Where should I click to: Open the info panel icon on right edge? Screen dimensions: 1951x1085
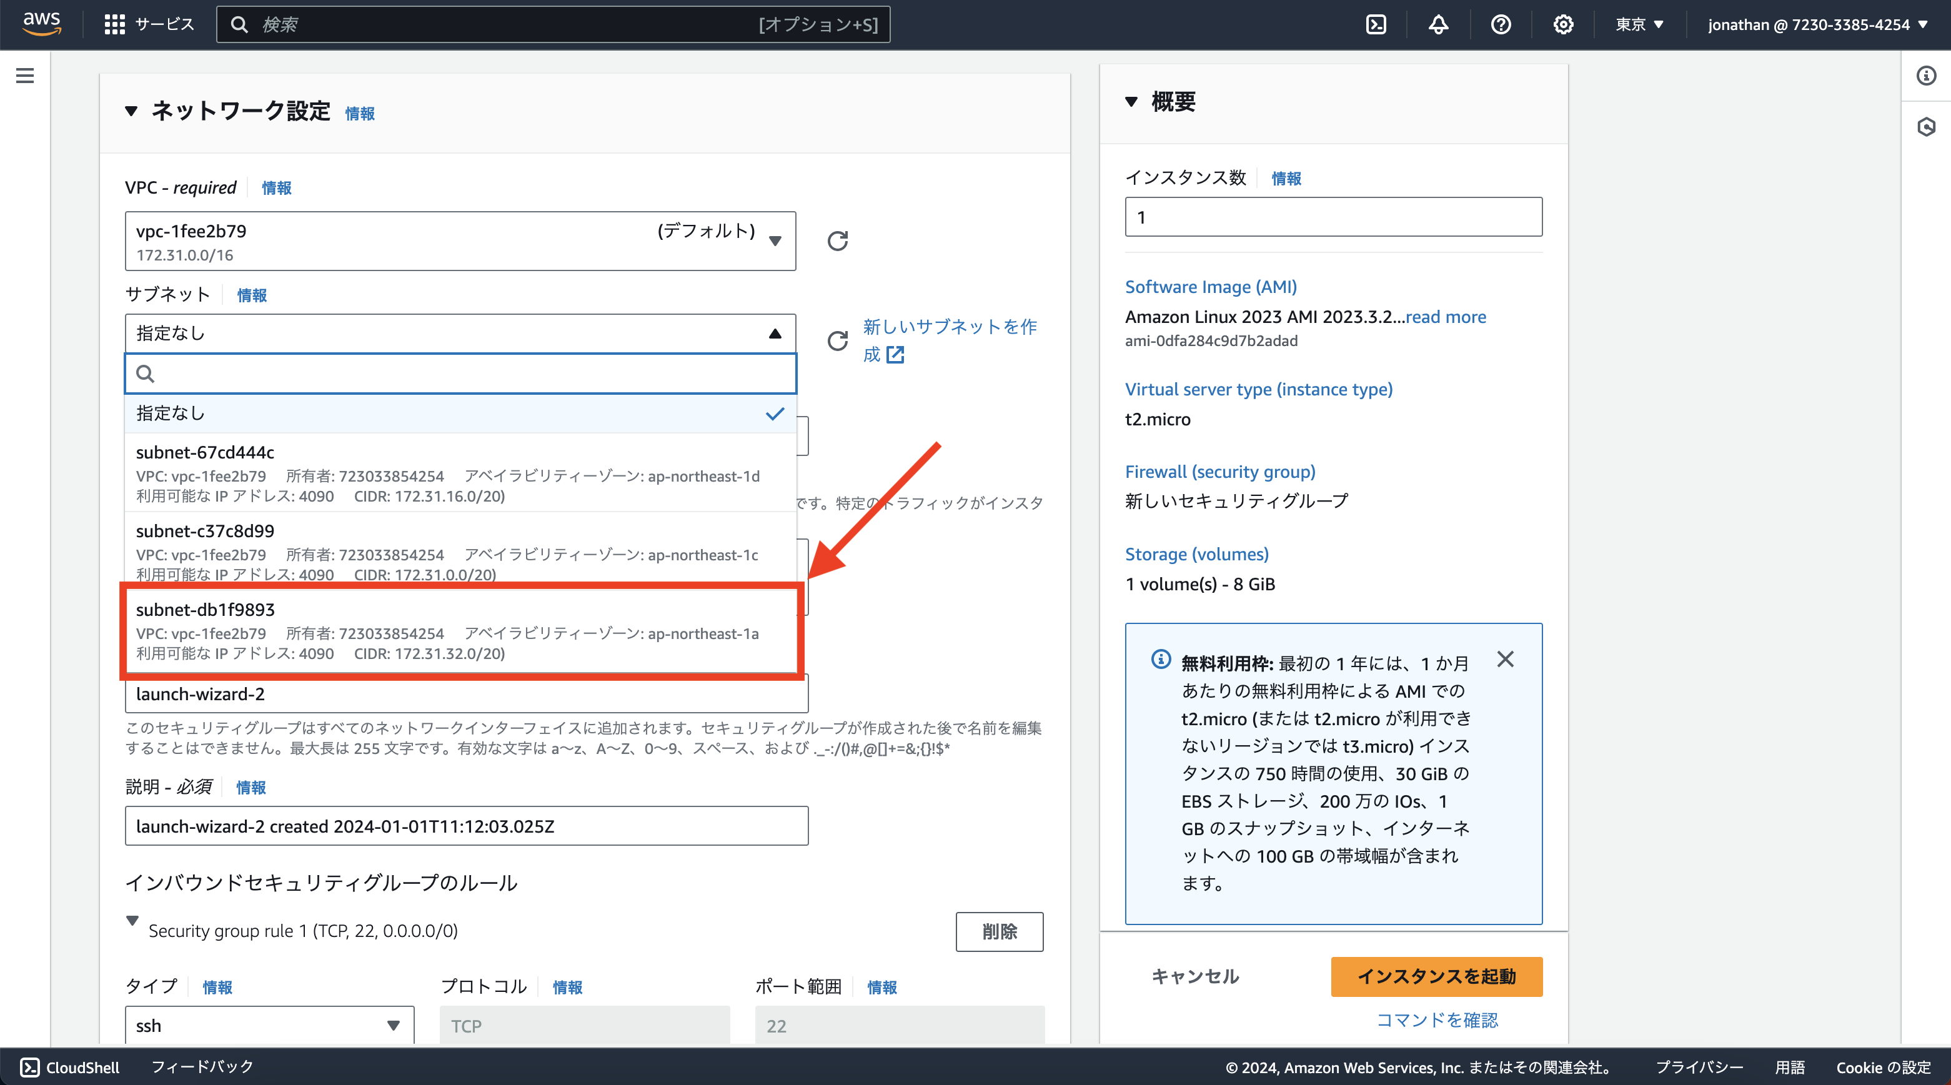point(1926,75)
